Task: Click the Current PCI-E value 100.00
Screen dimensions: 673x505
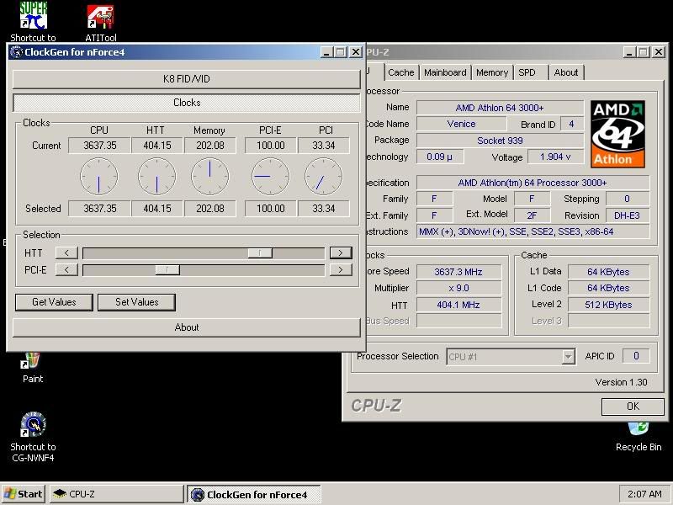Action: pyautogui.click(x=271, y=146)
